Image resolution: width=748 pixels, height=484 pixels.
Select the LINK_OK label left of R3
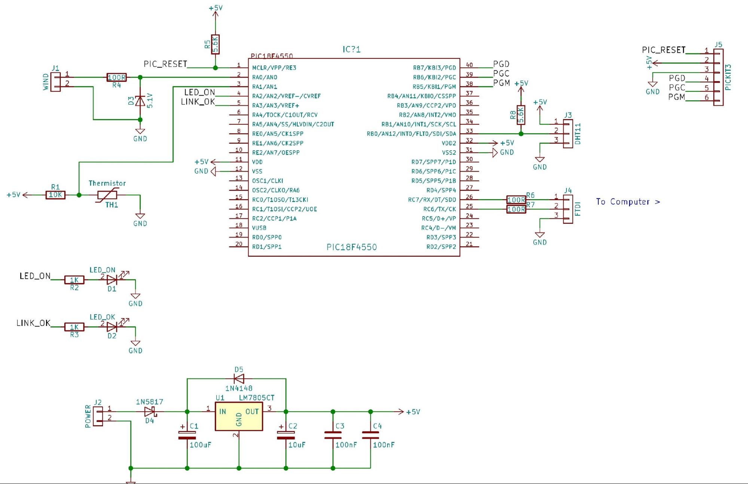pyautogui.click(x=33, y=323)
